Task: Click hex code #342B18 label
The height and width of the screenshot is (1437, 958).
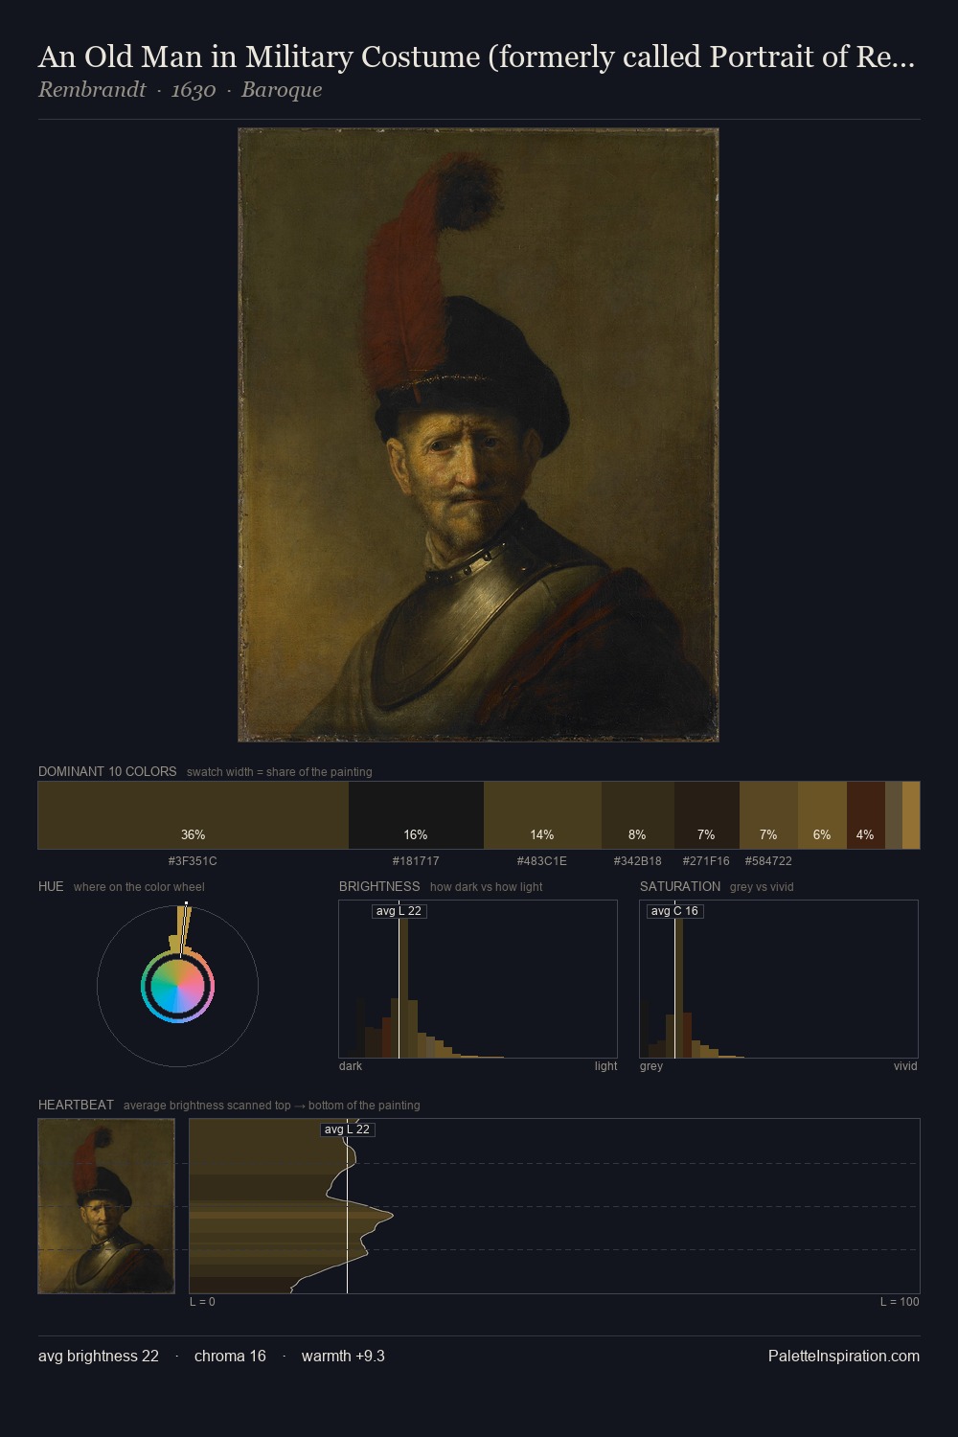Action: pos(638,861)
